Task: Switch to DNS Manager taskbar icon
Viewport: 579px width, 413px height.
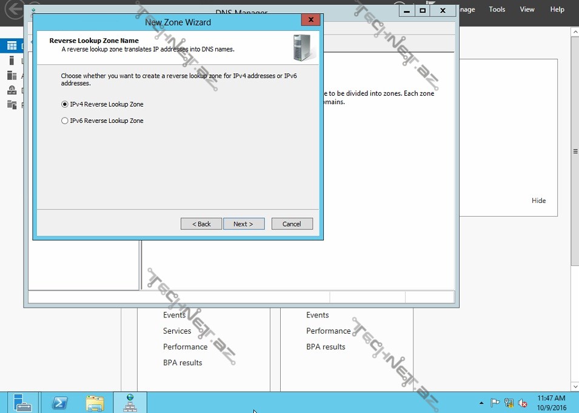Action: click(x=130, y=403)
